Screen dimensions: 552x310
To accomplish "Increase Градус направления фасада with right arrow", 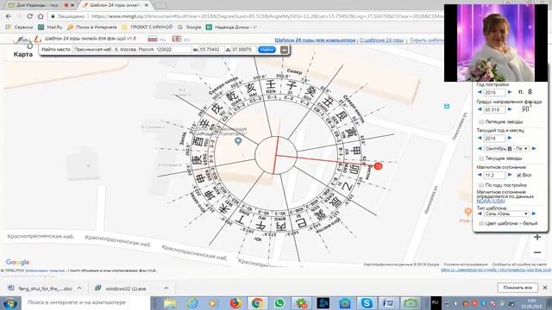I will pyautogui.click(x=510, y=109).
